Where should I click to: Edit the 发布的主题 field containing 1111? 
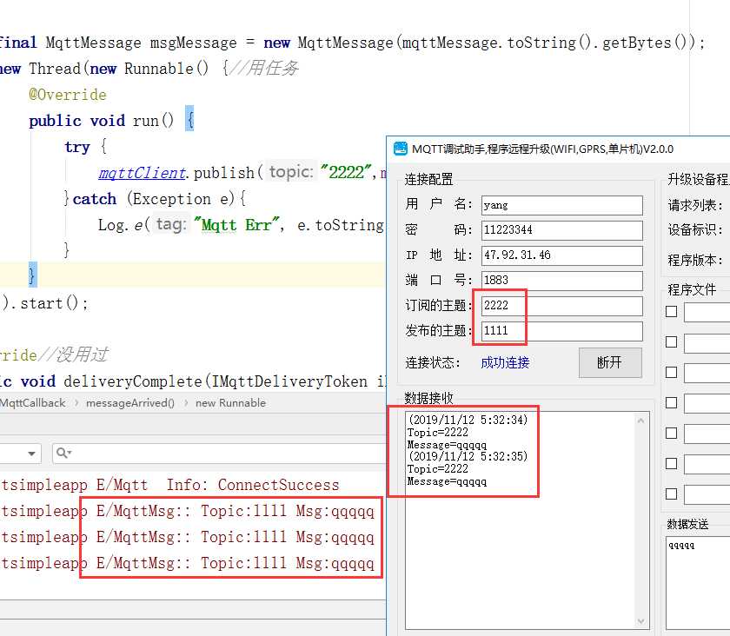tap(562, 331)
